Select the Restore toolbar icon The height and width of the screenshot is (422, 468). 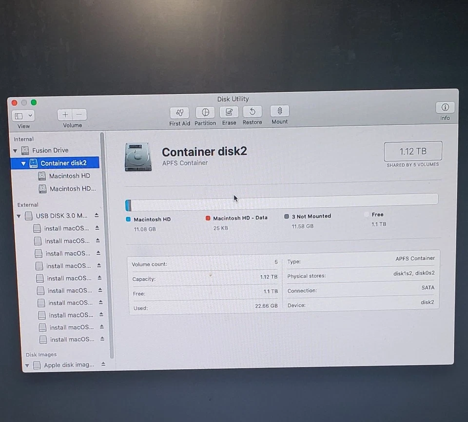252,112
